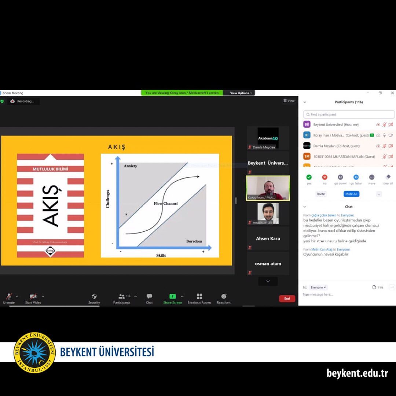The image size is (396, 396).
Task: Toggle Beykent Üniversitesi's camera-off icon
Action: (391, 125)
